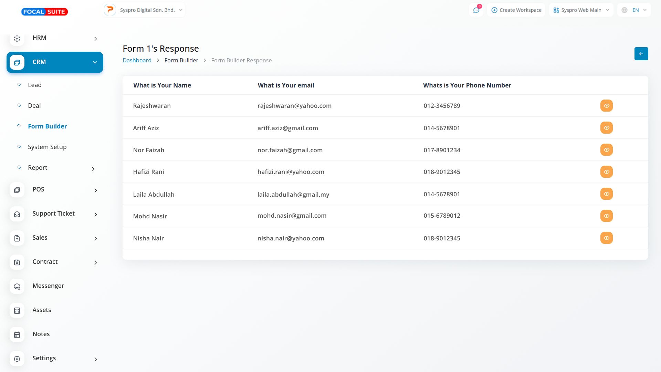Open the Syspro Digital Sdn. Bhd. company dropdown
This screenshot has height=372, width=661.
pyautogui.click(x=144, y=10)
